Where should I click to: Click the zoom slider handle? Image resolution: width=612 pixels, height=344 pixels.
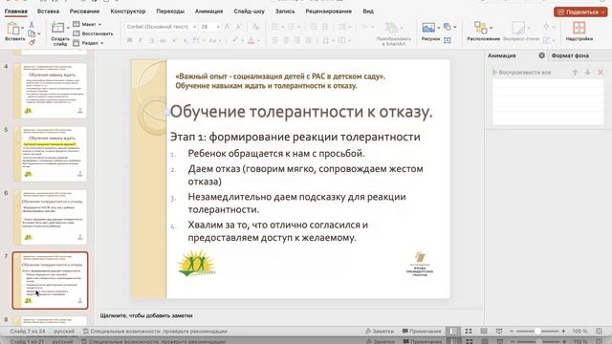pos(537,332)
